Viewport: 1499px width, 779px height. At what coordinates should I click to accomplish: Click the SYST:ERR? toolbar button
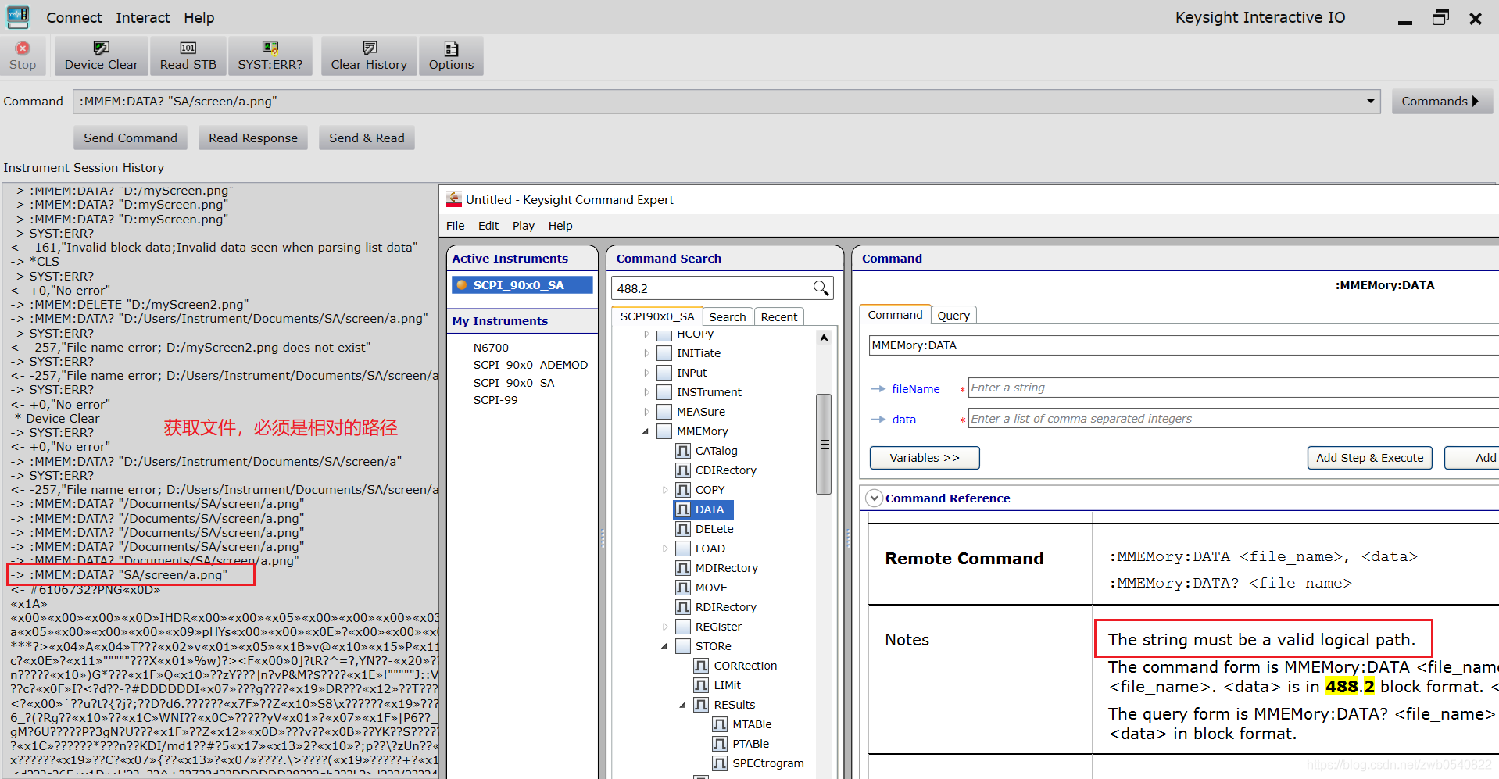(270, 56)
